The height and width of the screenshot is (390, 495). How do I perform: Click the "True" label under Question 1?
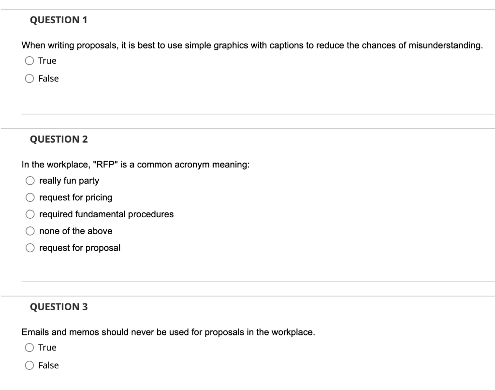[x=47, y=60]
